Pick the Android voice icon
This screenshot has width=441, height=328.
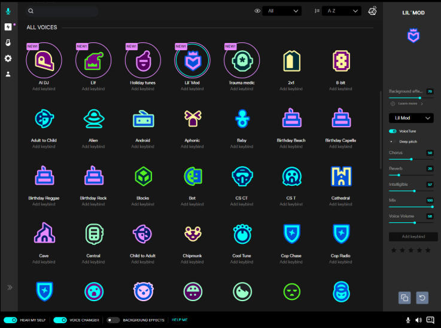click(143, 118)
